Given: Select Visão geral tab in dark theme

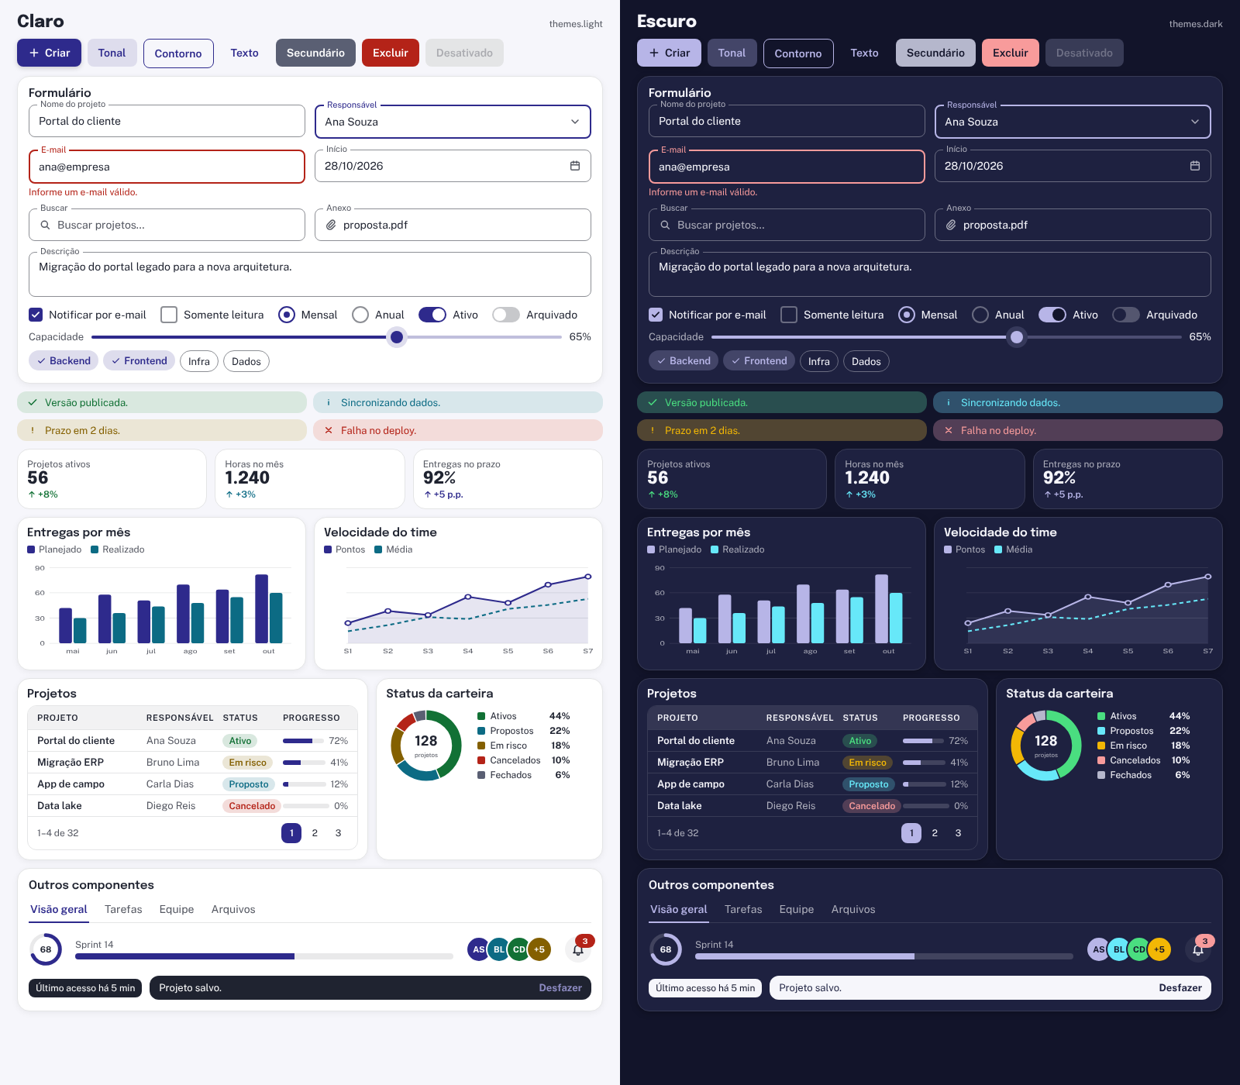Looking at the screenshot, I should 679,909.
